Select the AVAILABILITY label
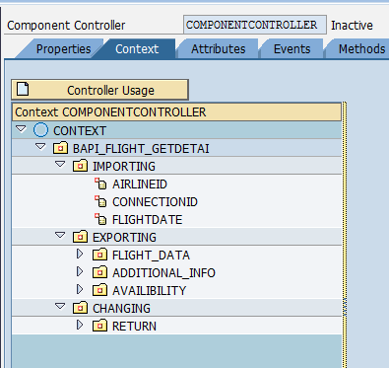This screenshot has height=368, width=389. 149,291
